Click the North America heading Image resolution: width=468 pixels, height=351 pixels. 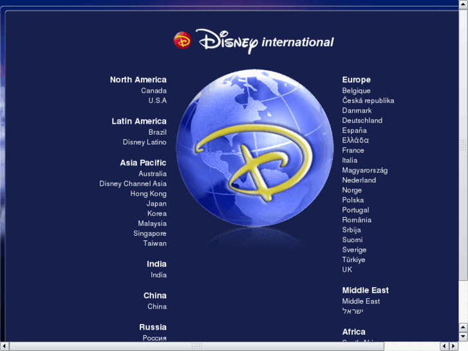138,80
